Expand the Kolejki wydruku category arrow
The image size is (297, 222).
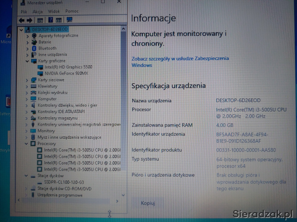(x=27, y=93)
